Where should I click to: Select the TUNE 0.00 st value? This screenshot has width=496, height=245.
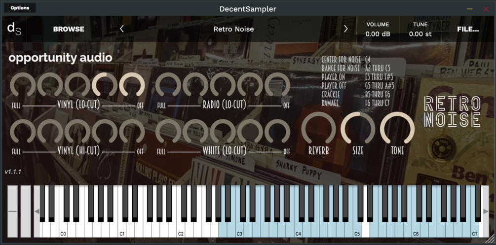pyautogui.click(x=420, y=34)
